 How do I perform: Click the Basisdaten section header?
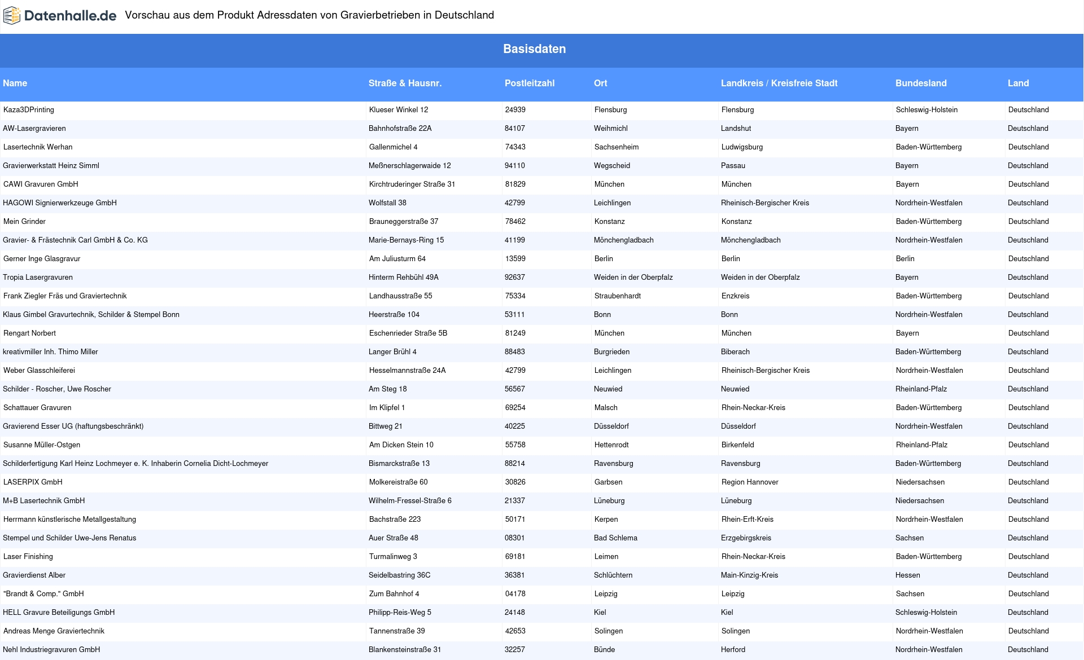click(534, 49)
